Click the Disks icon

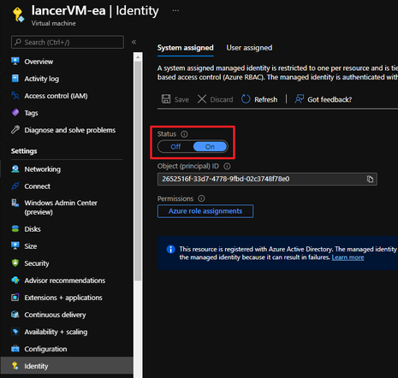tap(15, 229)
